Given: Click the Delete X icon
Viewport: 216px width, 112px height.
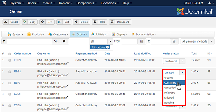Looking at the screenshot, I should pyautogui.click(x=76, y=22).
